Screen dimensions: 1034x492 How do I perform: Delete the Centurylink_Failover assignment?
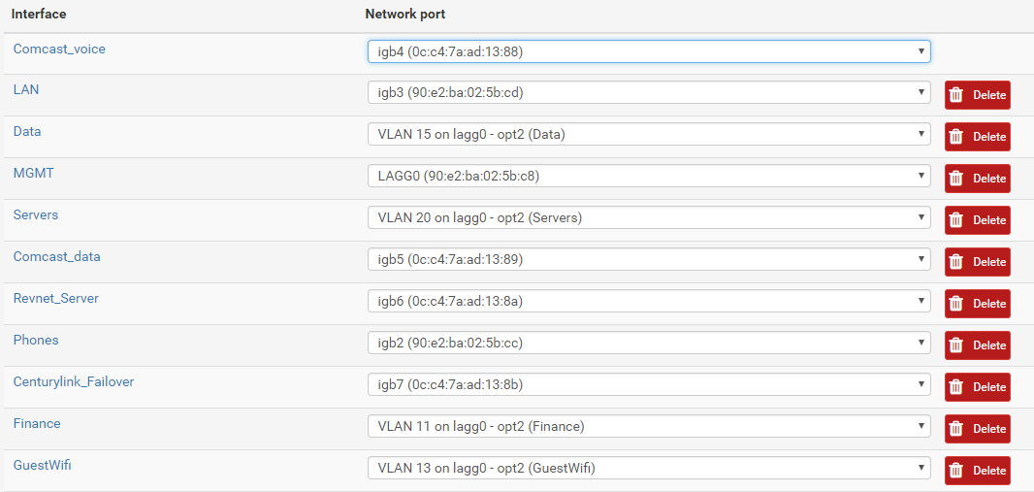click(978, 387)
